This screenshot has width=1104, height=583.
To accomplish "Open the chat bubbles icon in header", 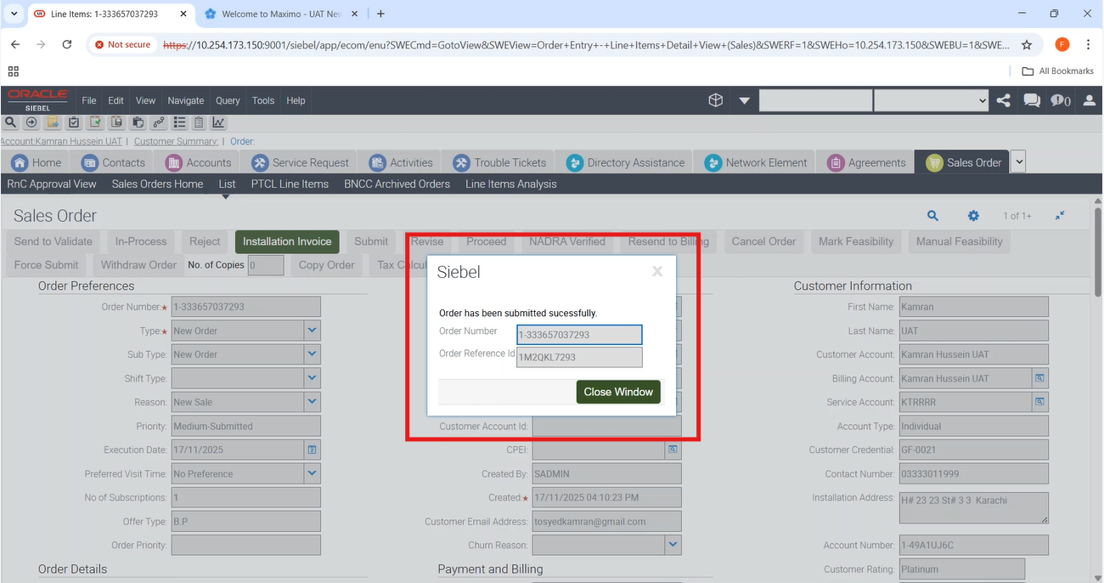I will pyautogui.click(x=1032, y=100).
